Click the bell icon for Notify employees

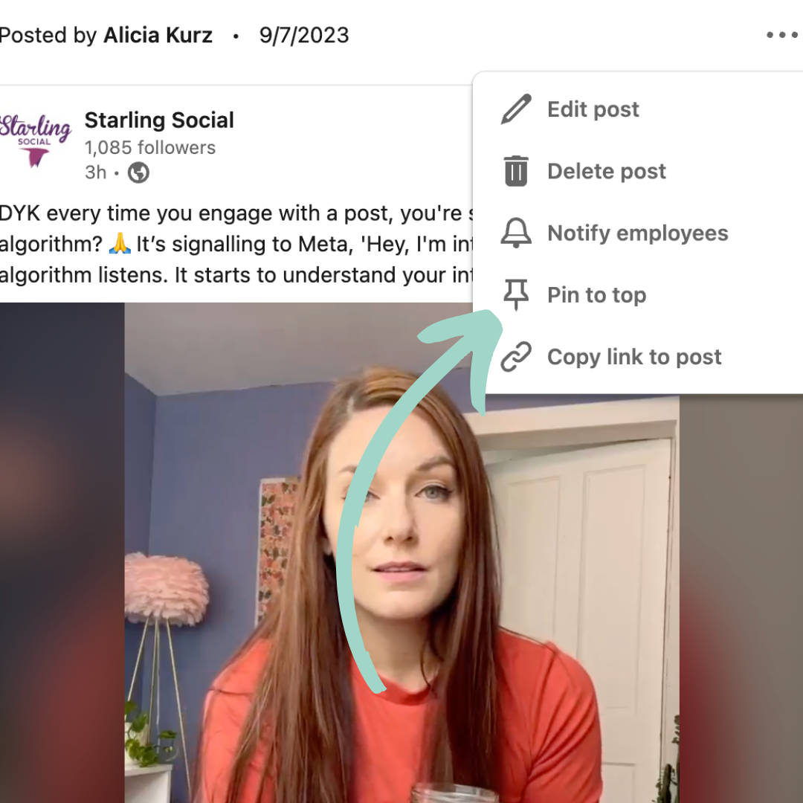(516, 233)
